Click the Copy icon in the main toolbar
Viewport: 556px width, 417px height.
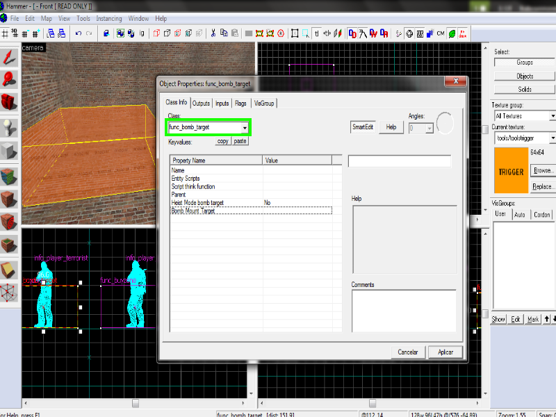click(224, 33)
